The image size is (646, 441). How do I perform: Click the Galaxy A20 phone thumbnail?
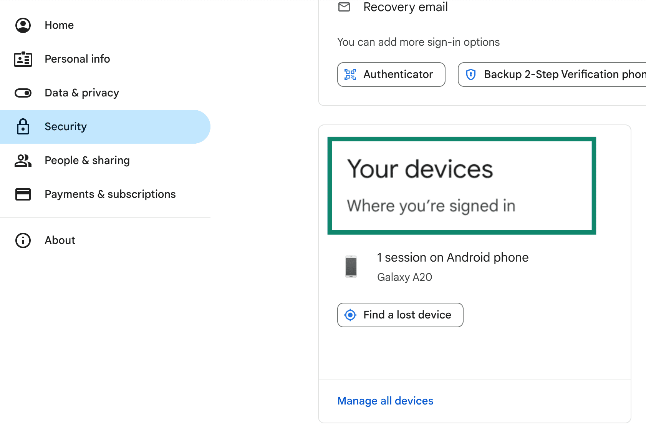[x=352, y=267]
